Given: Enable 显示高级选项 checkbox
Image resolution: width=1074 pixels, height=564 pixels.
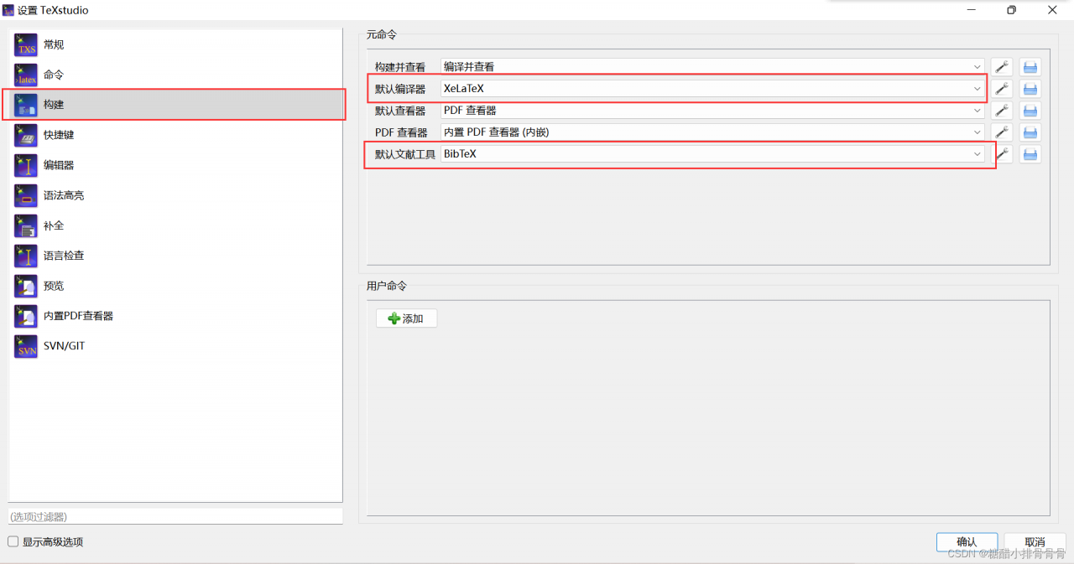Looking at the screenshot, I should [13, 541].
